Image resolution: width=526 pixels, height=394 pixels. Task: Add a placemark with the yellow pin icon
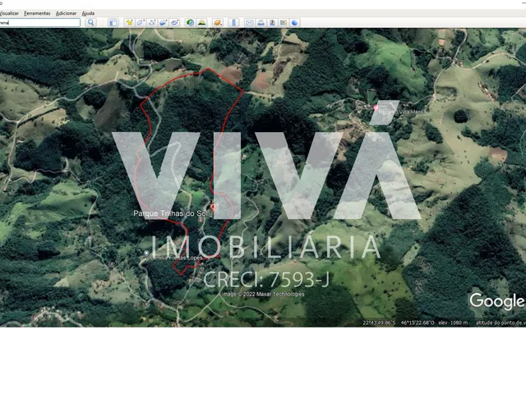point(129,22)
